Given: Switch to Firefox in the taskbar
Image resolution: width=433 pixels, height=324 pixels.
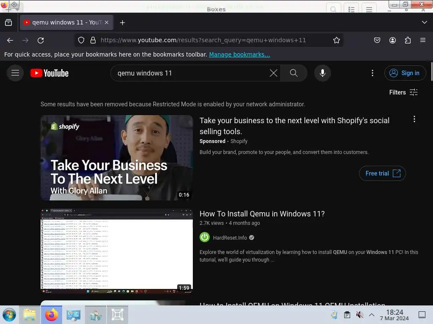Looking at the screenshot, I should 52,315.
